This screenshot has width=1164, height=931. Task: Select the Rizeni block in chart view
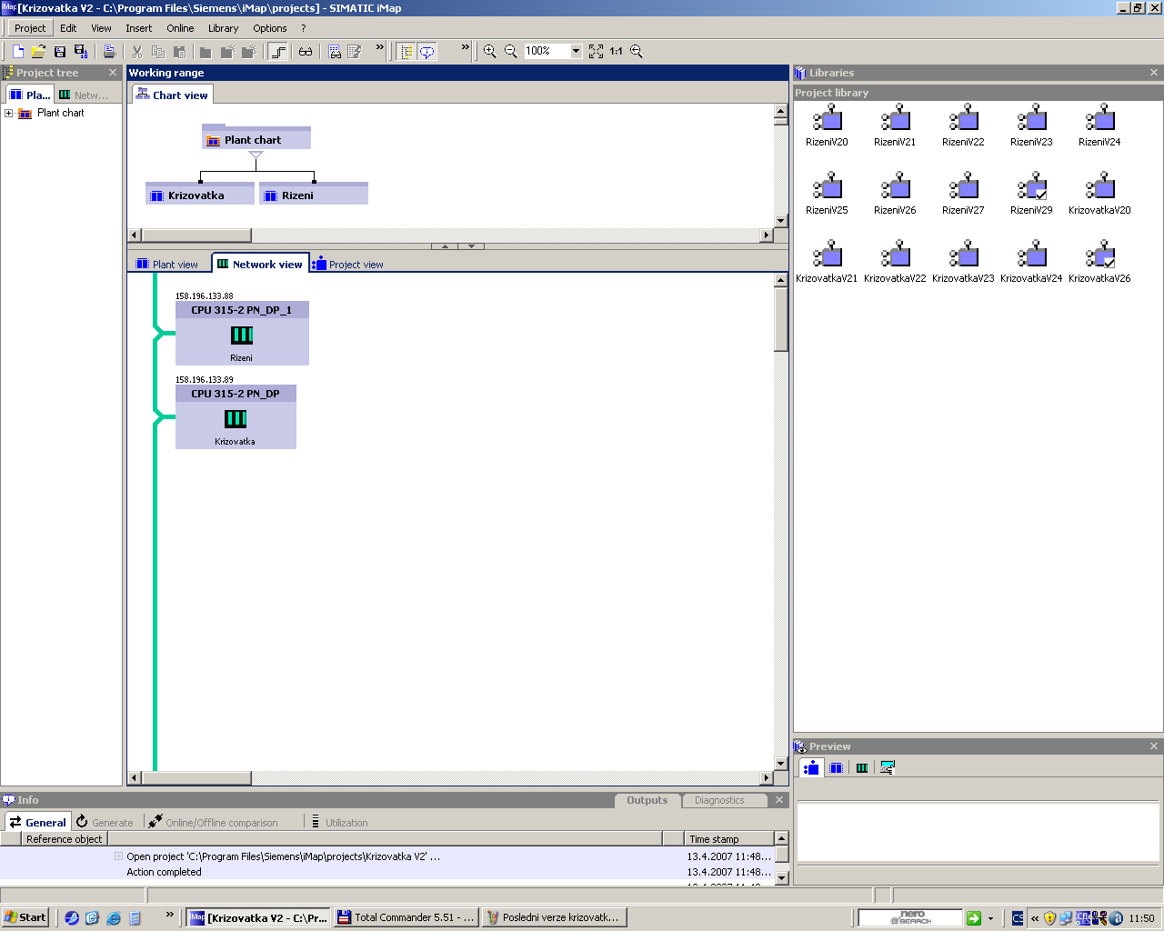[314, 195]
